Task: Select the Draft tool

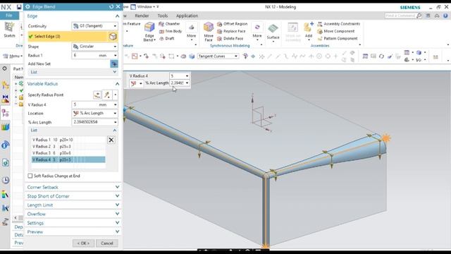Action: point(166,38)
